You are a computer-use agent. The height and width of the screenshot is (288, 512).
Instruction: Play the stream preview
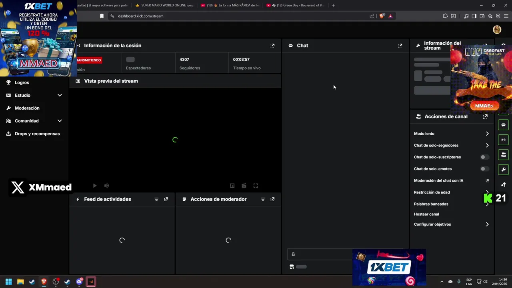[95, 186]
